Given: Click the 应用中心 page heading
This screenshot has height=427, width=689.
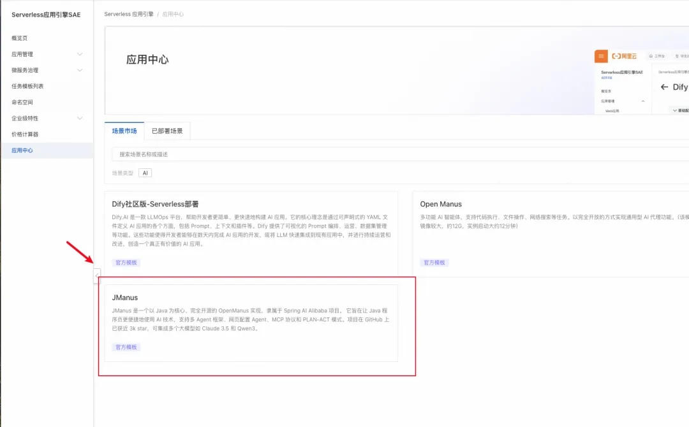Looking at the screenshot, I should pyautogui.click(x=147, y=60).
